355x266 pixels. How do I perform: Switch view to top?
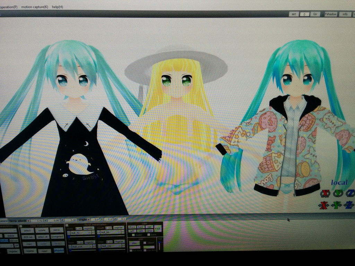click(x=149, y=227)
